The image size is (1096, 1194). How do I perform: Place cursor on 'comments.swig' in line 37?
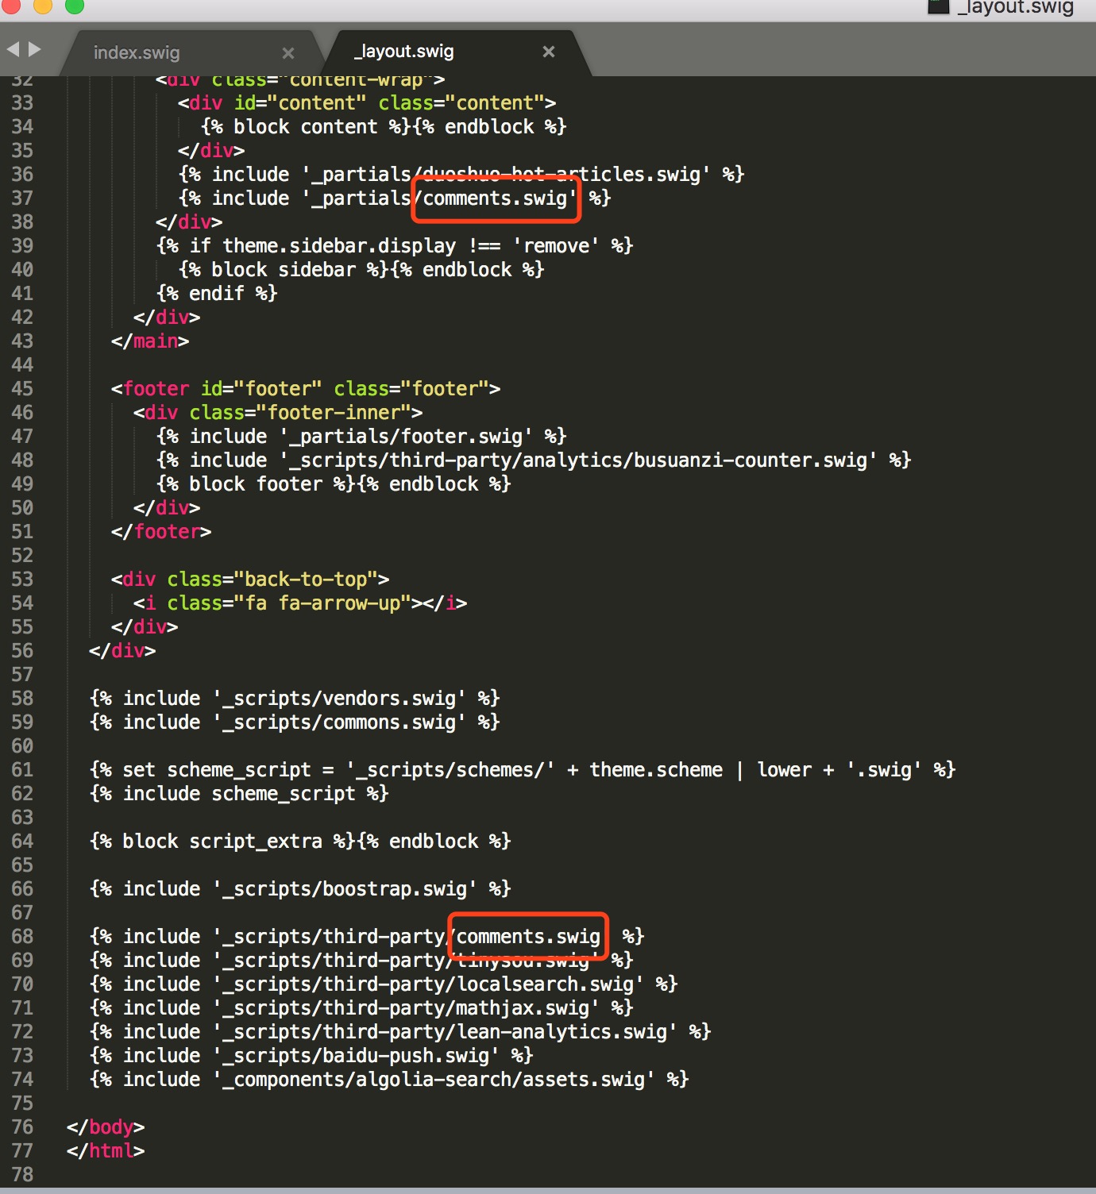click(495, 198)
